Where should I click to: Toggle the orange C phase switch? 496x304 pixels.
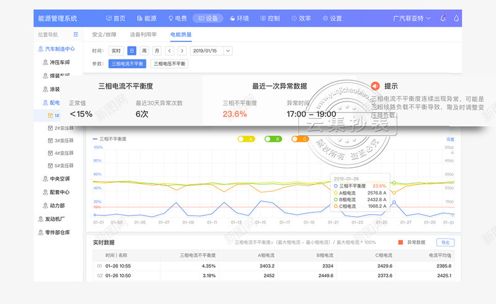(300, 139)
